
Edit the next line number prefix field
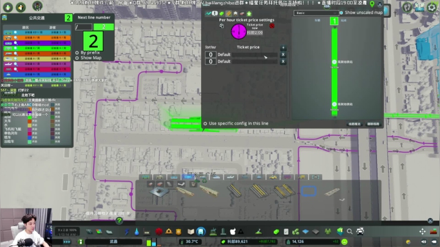pos(84,27)
